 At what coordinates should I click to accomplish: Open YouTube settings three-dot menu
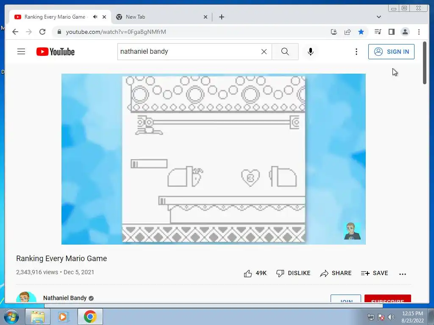(356, 52)
